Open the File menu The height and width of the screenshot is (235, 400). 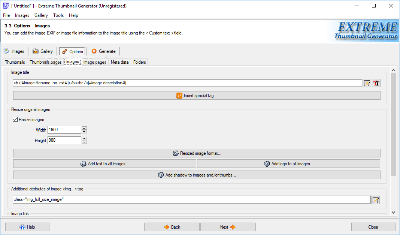[x=6, y=15]
